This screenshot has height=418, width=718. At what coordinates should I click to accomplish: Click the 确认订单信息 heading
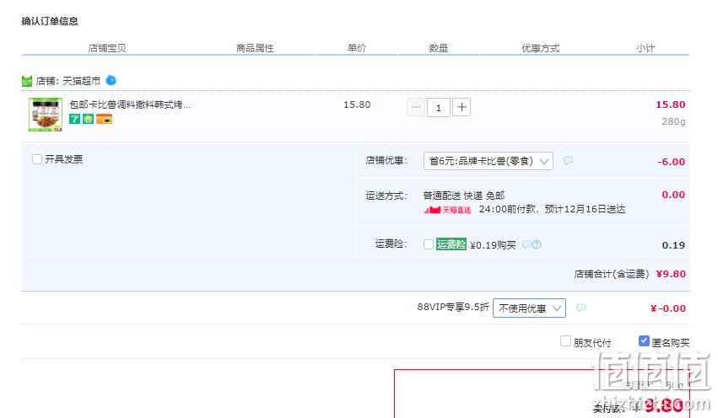tap(50, 21)
